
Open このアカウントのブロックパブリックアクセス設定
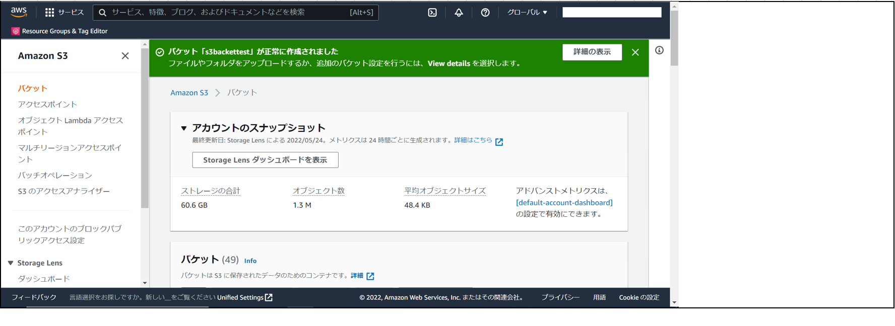pyautogui.click(x=70, y=234)
